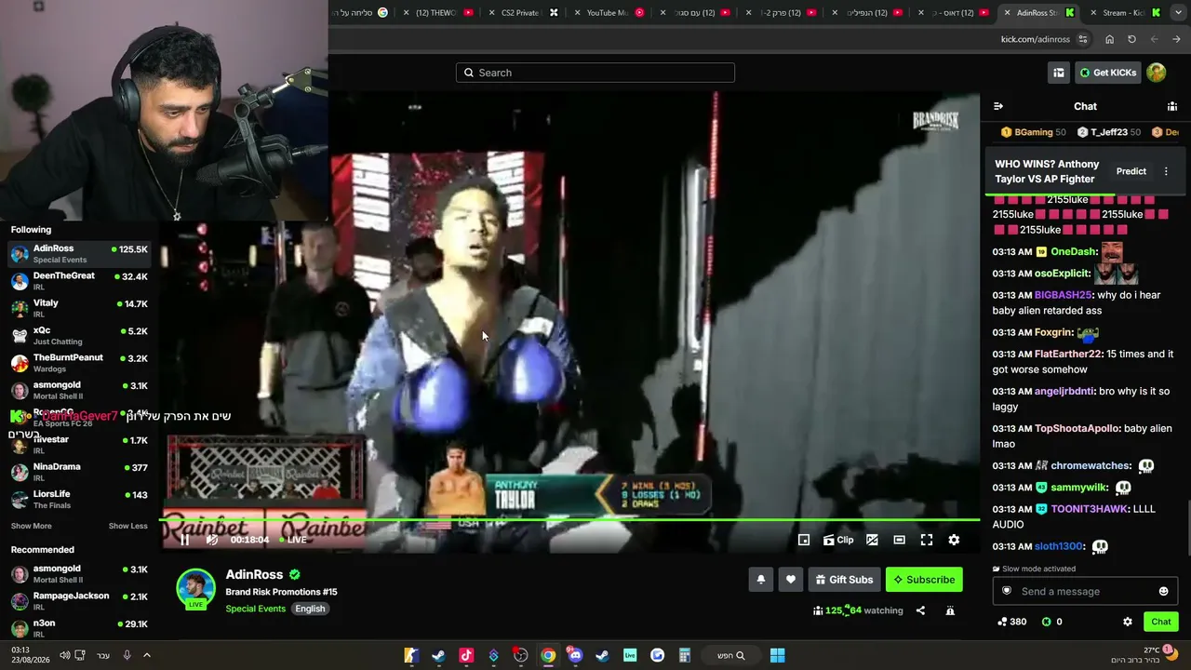This screenshot has width=1191, height=670.
Task: Open the AdinRoss channel avatar
Action: tap(195, 587)
